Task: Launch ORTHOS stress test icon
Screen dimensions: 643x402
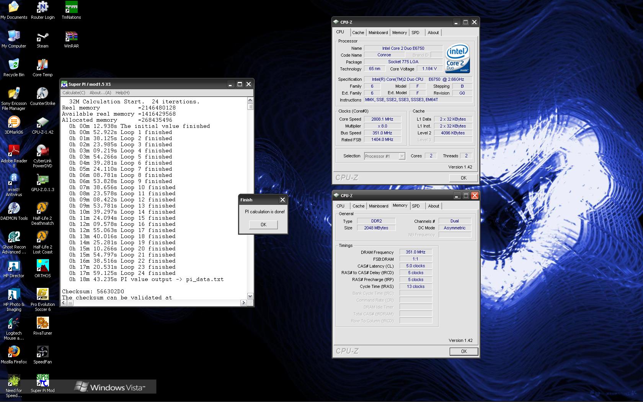Action: pyautogui.click(x=42, y=269)
